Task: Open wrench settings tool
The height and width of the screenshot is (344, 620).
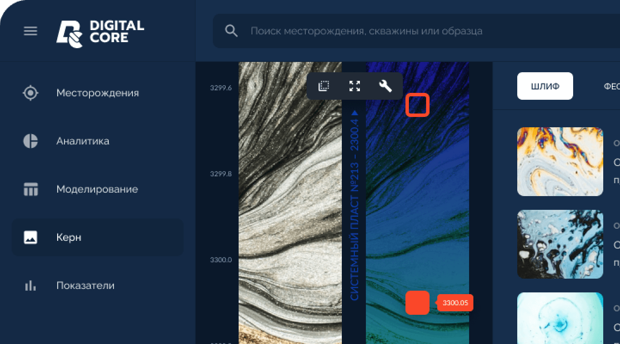Action: 385,86
